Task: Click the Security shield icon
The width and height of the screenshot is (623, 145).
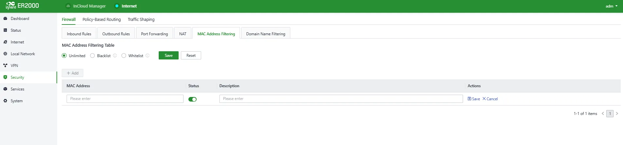Action: tap(5, 77)
